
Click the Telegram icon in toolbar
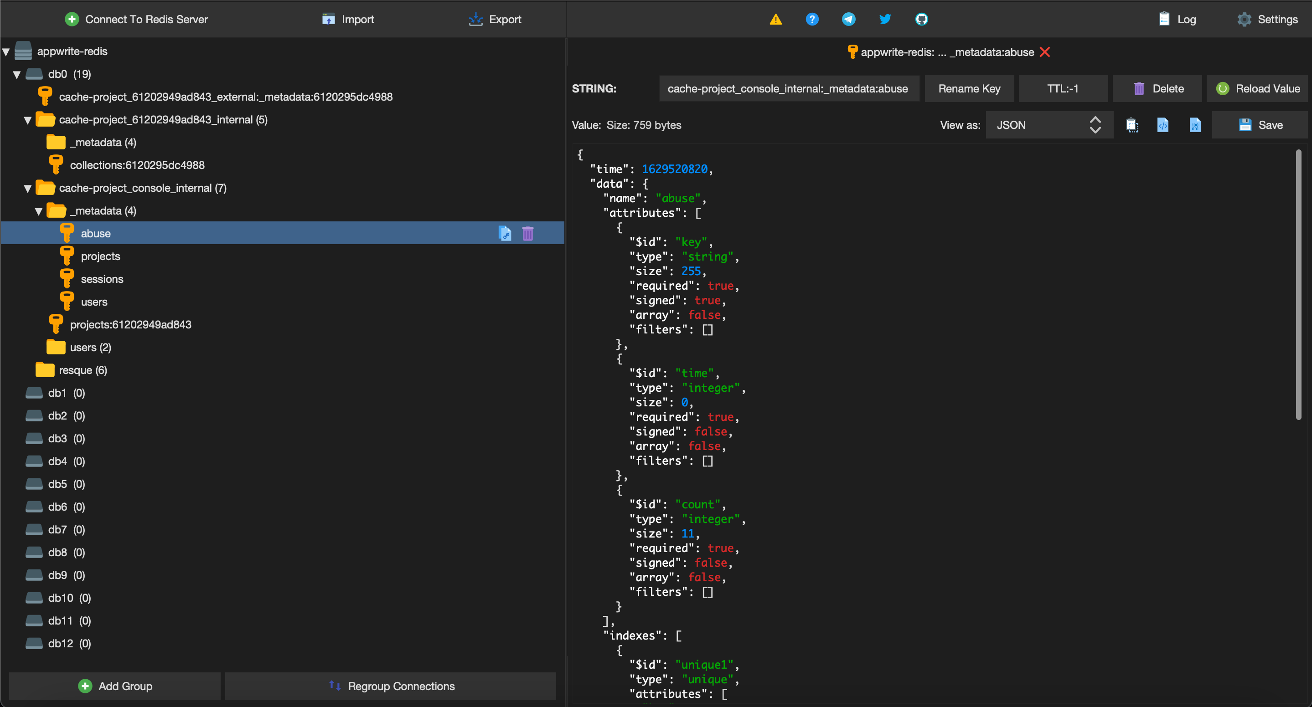(848, 19)
